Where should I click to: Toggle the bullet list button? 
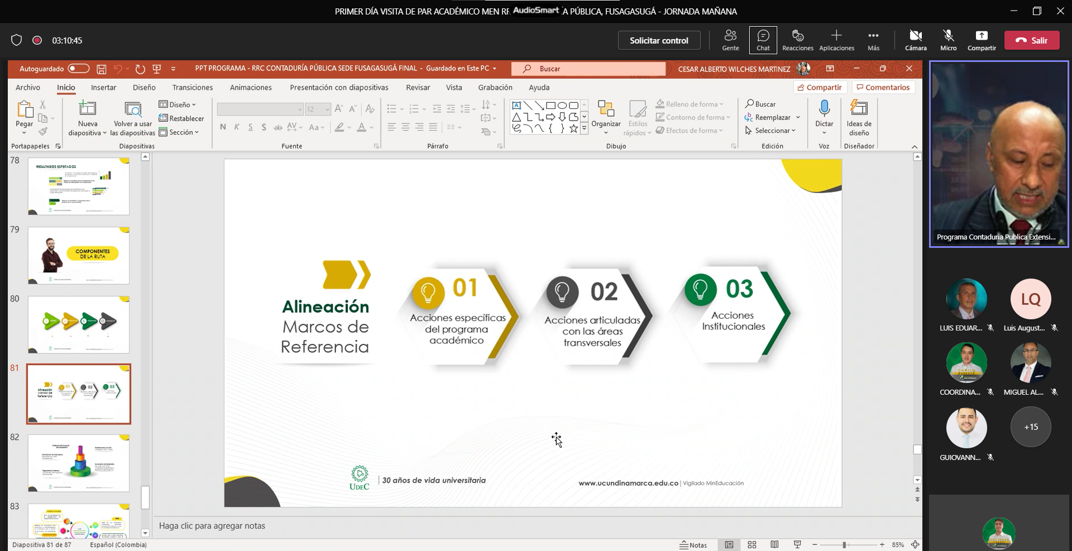[392, 109]
